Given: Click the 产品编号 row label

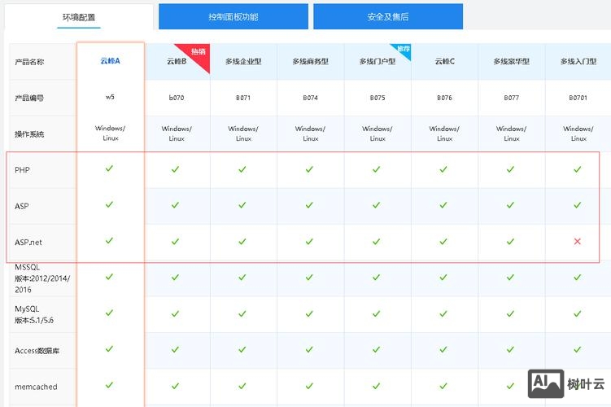Looking at the screenshot, I should point(29,98).
